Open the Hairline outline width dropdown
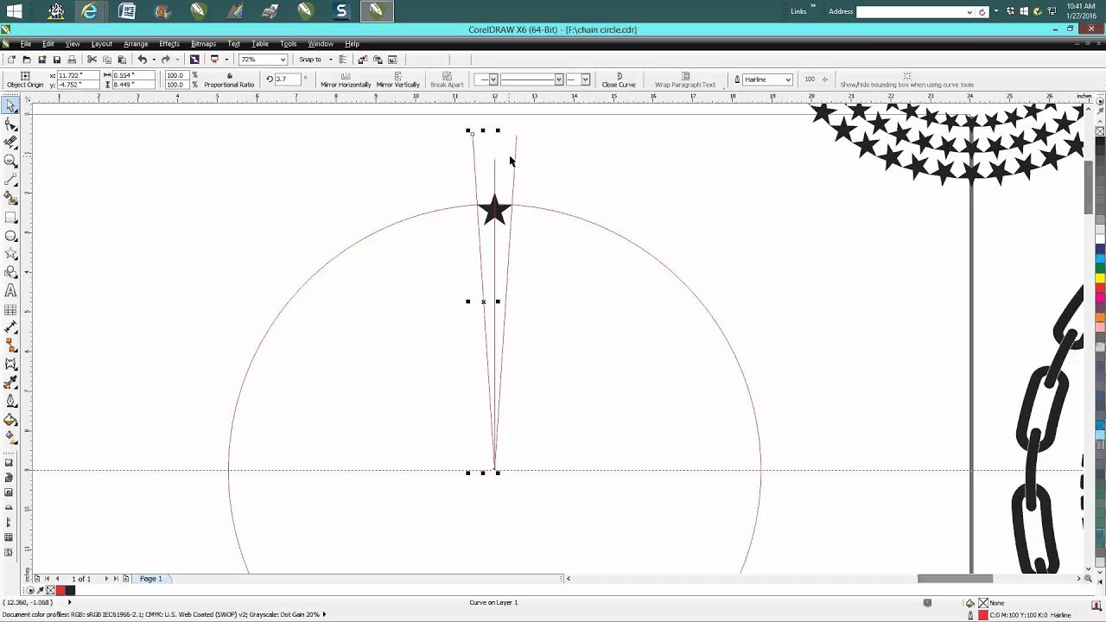 pyautogui.click(x=788, y=79)
